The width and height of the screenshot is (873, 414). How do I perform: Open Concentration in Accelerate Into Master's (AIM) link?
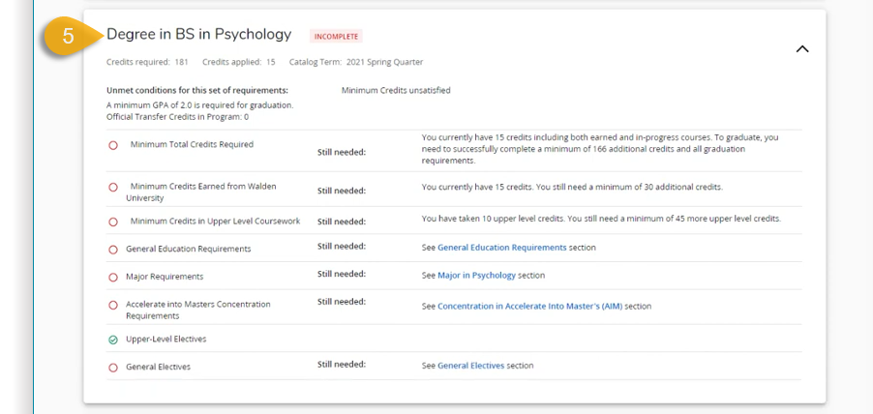coord(530,306)
